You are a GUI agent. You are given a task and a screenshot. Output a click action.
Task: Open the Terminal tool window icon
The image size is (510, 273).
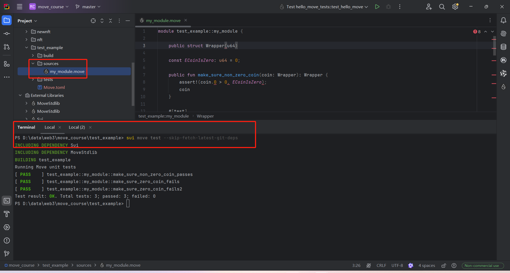7,201
